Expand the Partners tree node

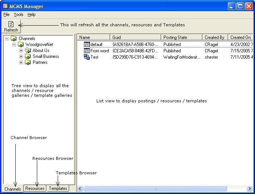coord(21,62)
